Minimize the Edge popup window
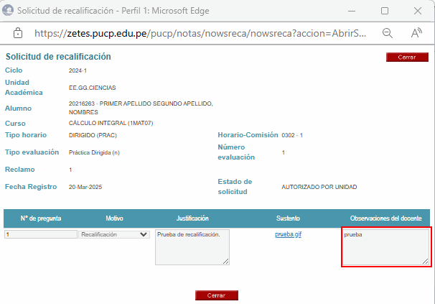The height and width of the screenshot is (304, 435). [352, 11]
